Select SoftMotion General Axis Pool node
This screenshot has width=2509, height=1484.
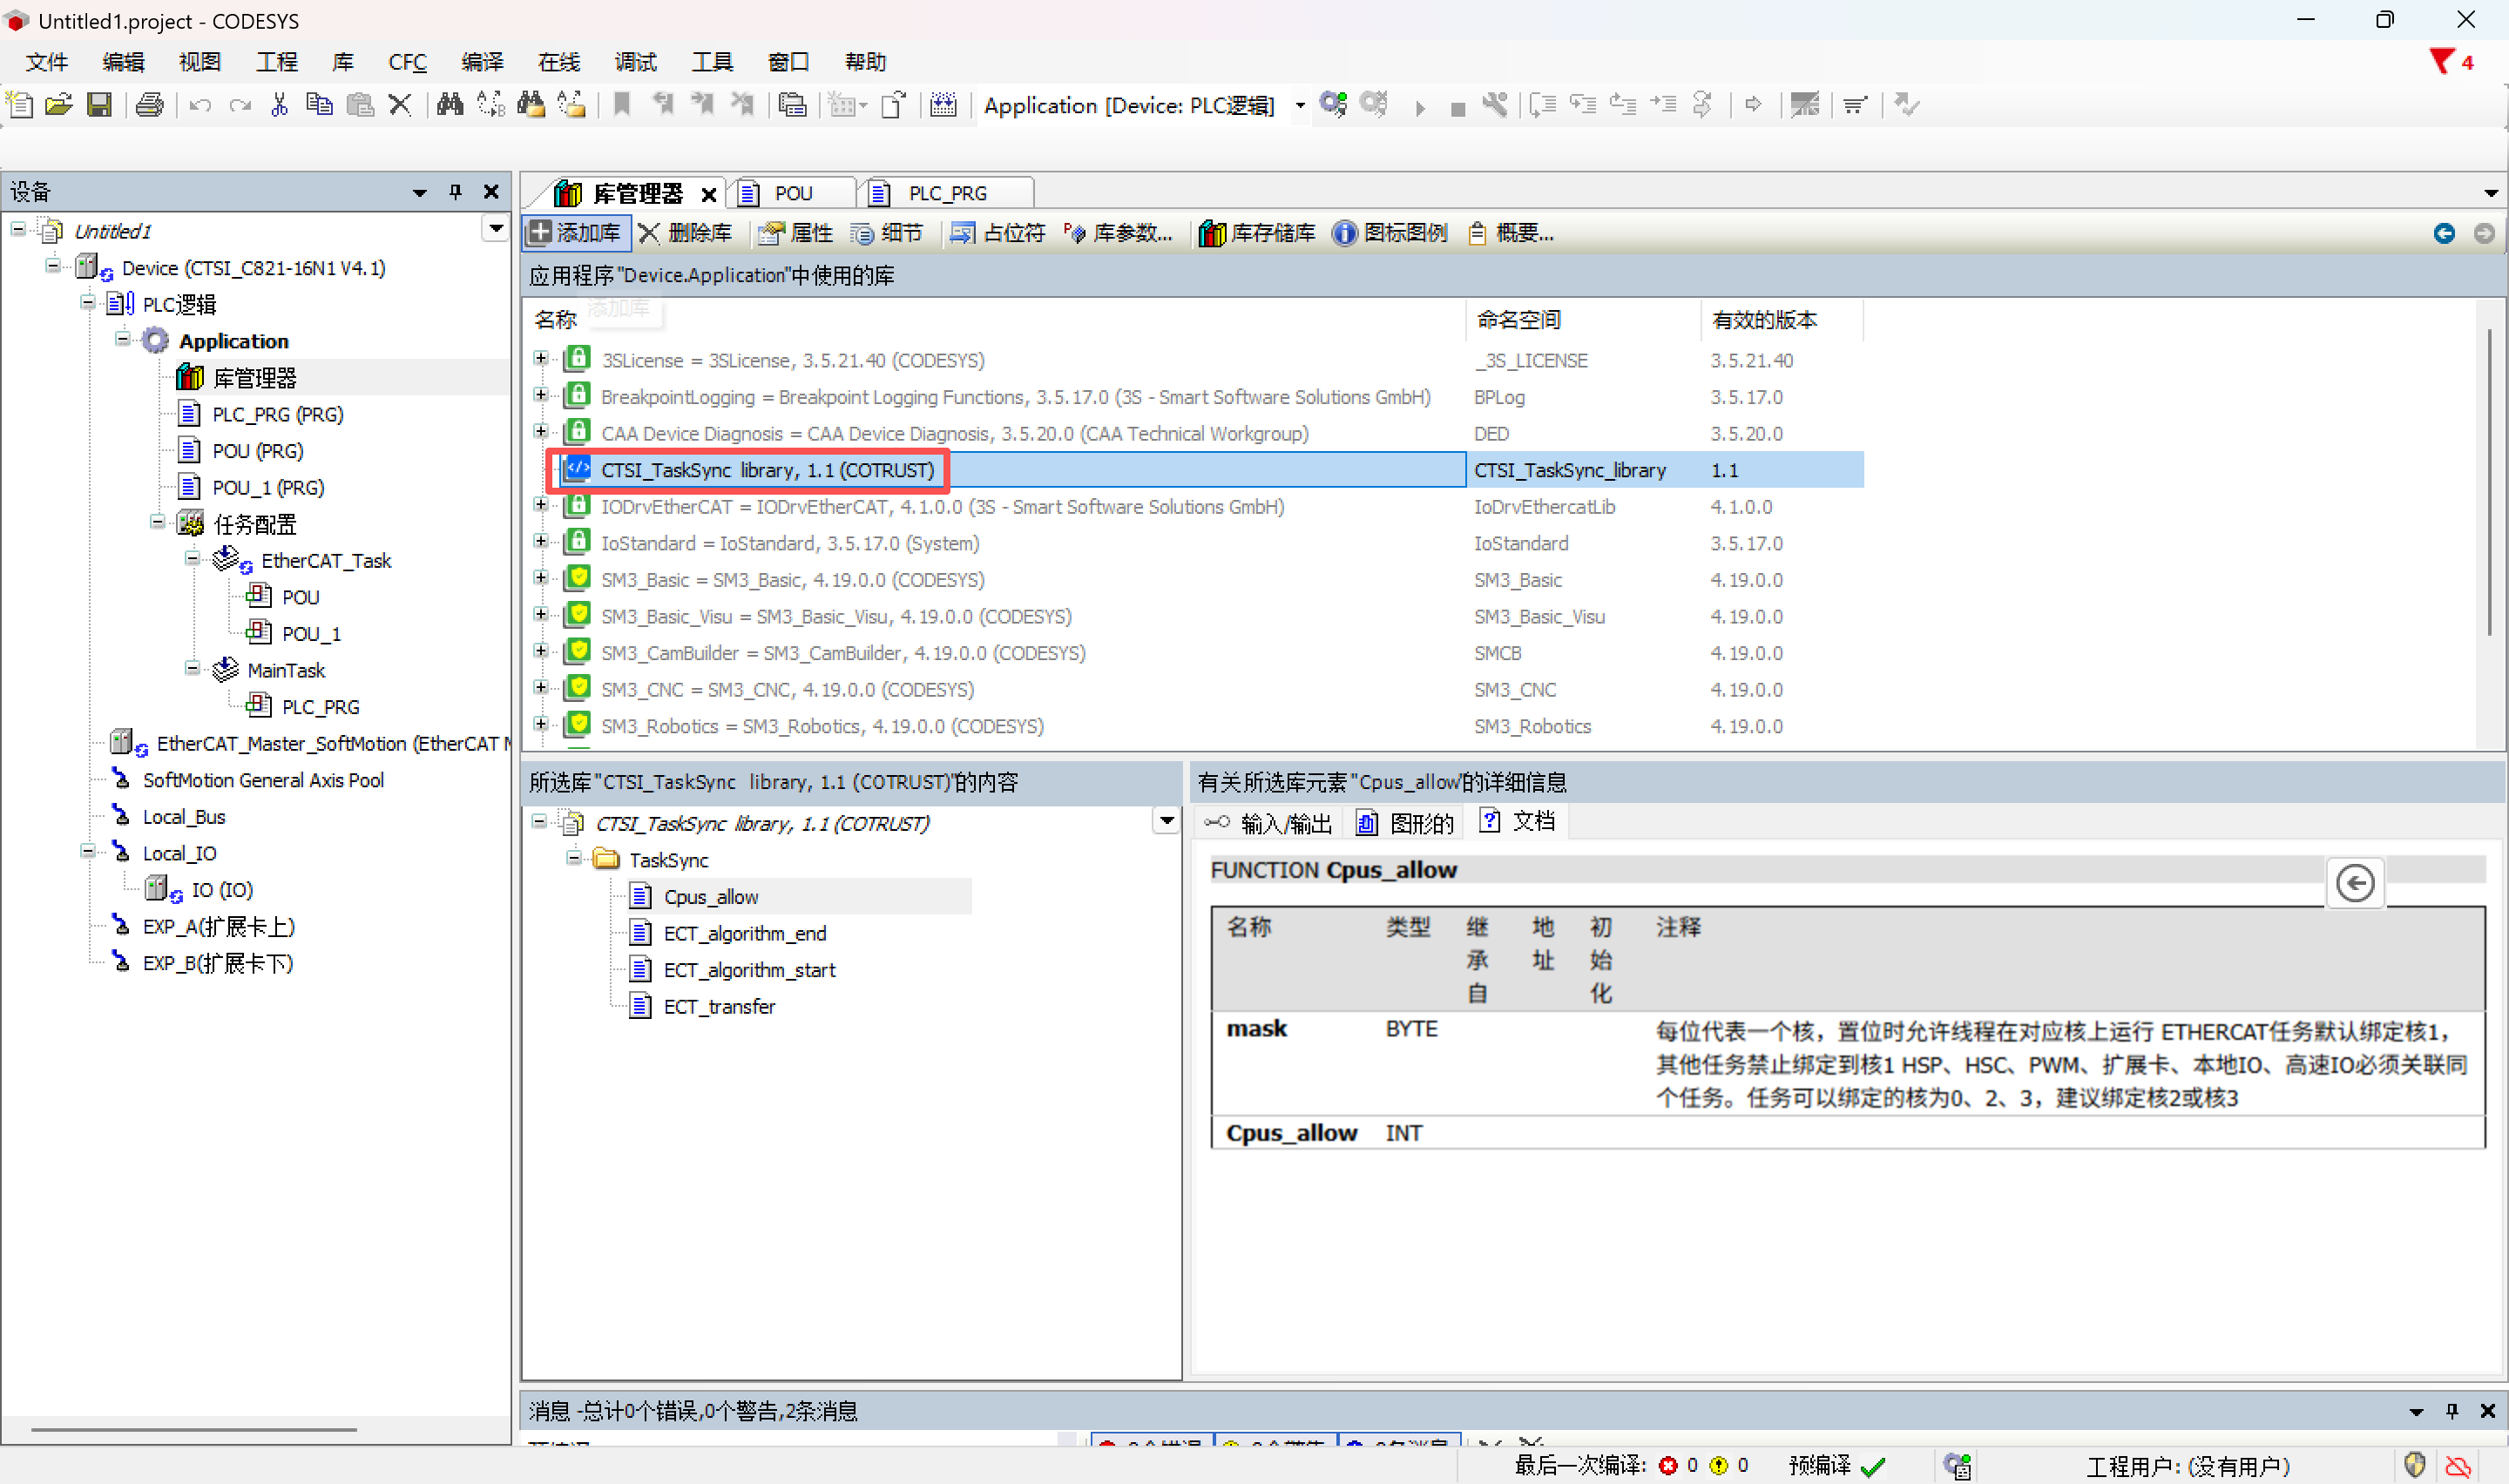coord(262,780)
